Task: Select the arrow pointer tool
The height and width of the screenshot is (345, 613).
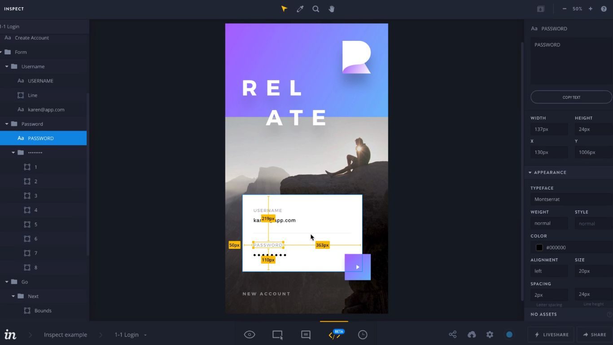Action: pos(284,9)
